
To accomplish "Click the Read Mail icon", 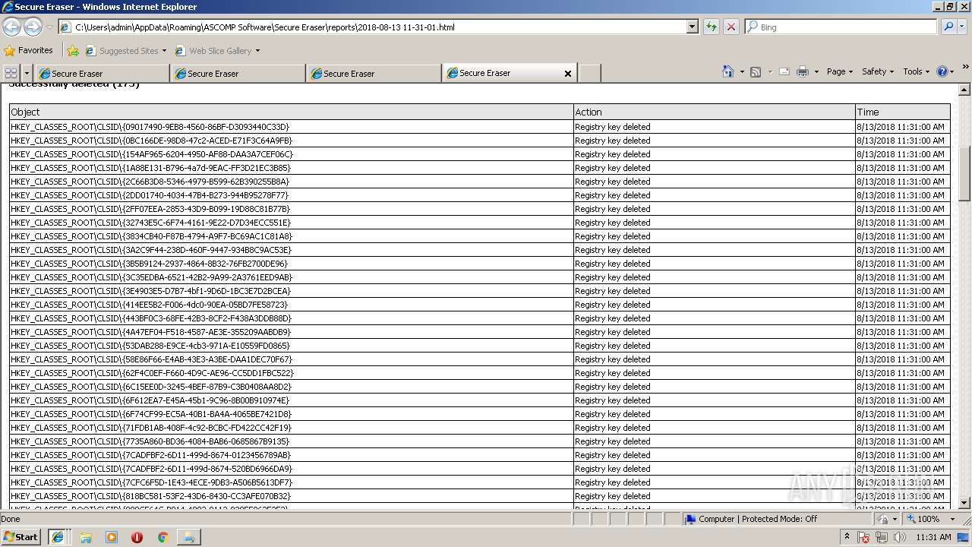I will pyautogui.click(x=784, y=71).
